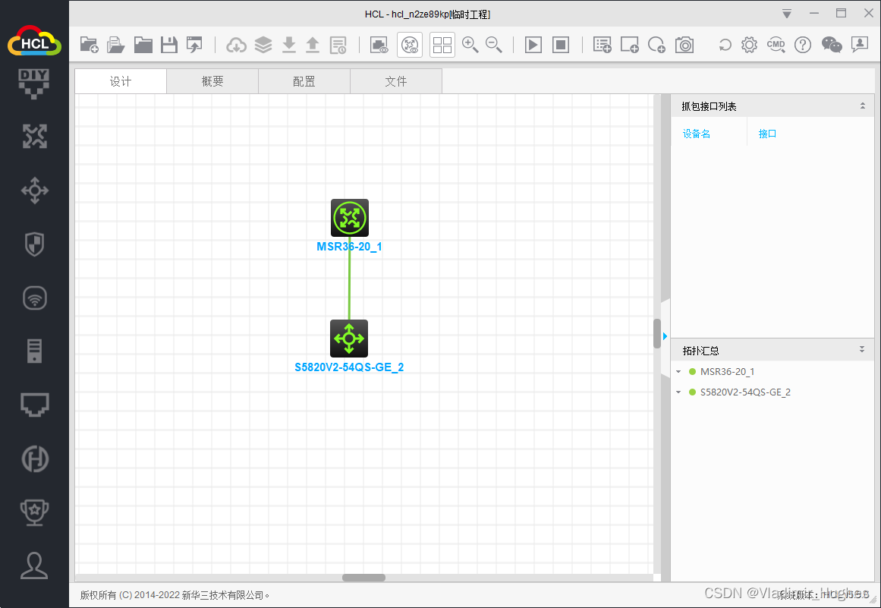Take a topology snapshot with camera icon
The height and width of the screenshot is (608, 881).
tap(684, 44)
